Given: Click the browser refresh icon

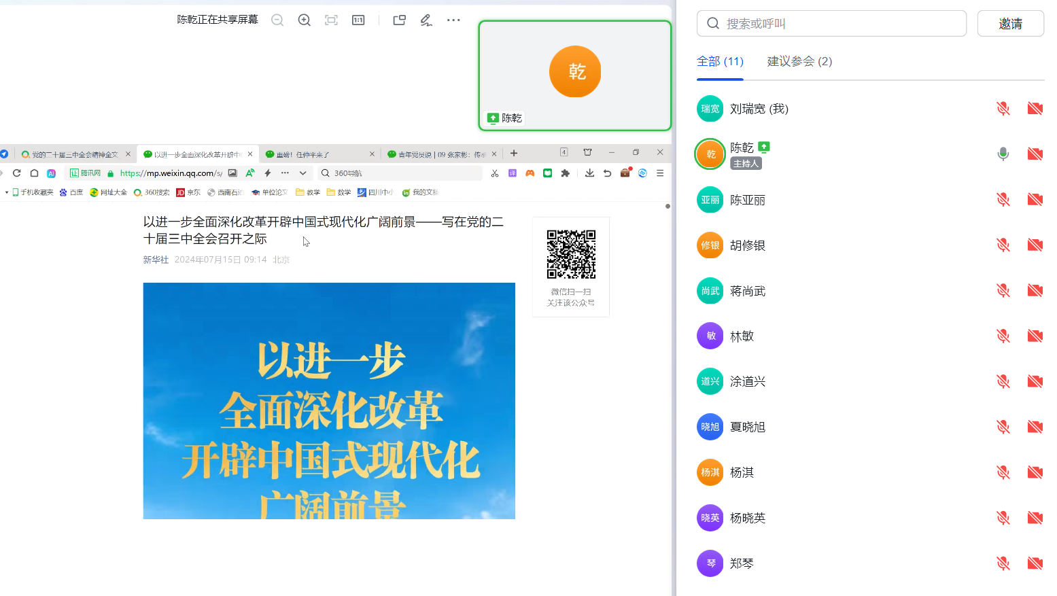Looking at the screenshot, I should (17, 173).
